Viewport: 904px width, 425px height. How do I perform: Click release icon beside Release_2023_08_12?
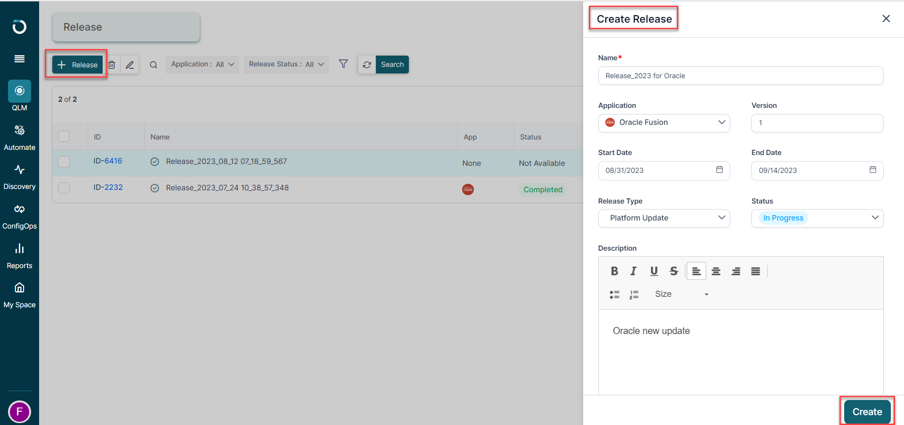coord(155,162)
